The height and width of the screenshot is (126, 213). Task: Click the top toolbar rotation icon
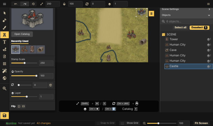click(87, 4)
